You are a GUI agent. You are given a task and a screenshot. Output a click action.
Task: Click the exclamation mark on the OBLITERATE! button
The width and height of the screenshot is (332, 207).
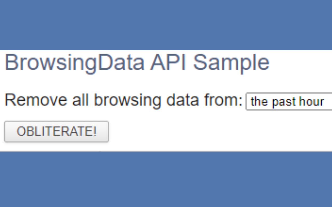94,131
